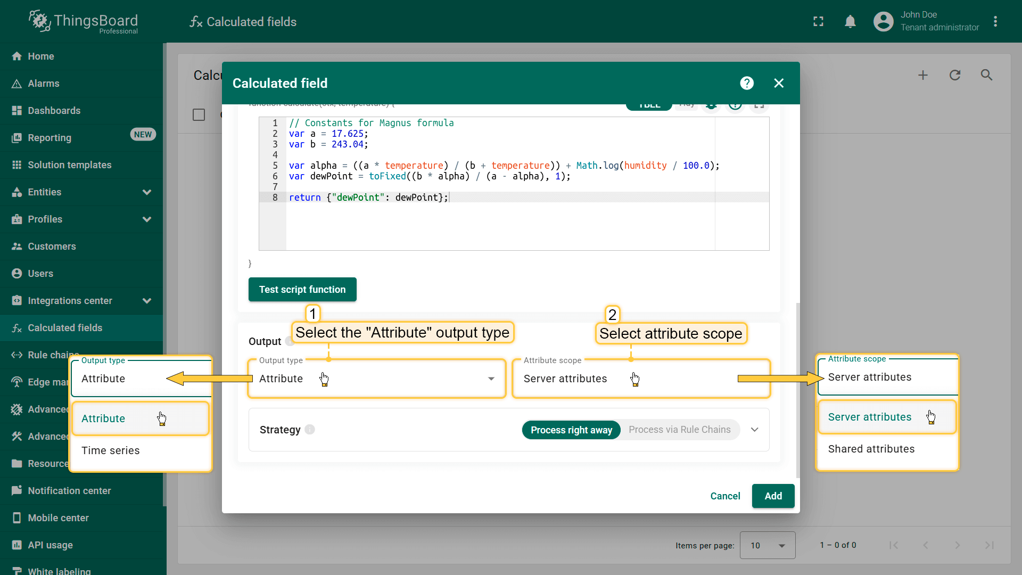Viewport: 1022px width, 575px height.
Task: Open Items per page dropdown
Action: (767, 546)
